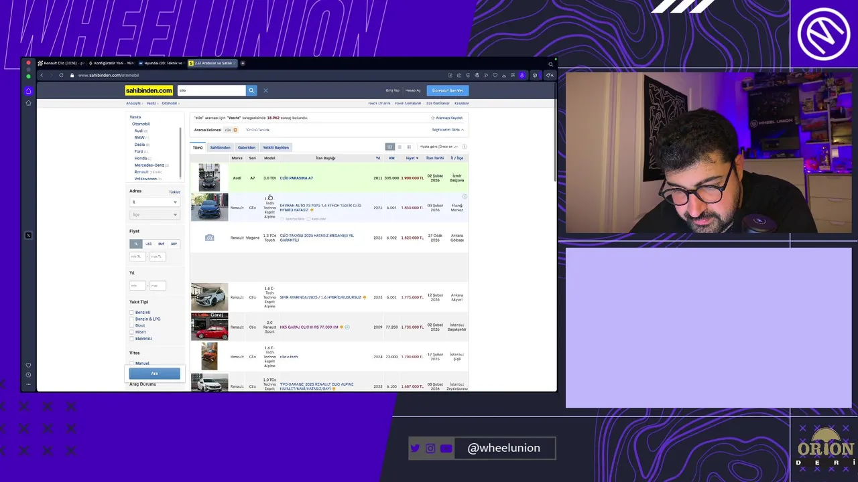Image resolution: width=858 pixels, height=482 pixels.
Task: Select the Yetkili Bayiden tab
Action: (275, 147)
